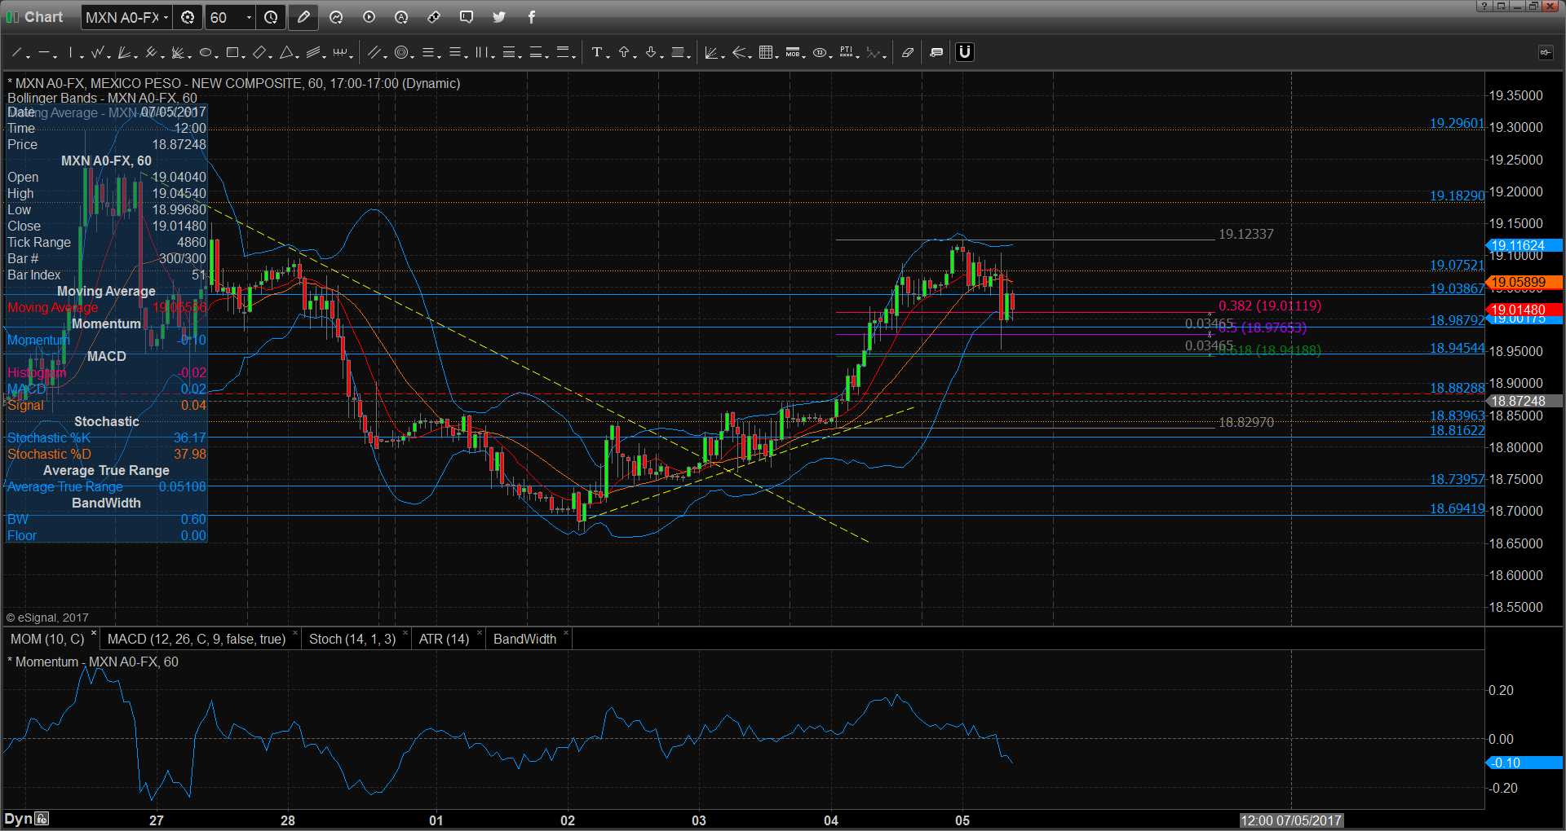1566x831 pixels.
Task: Switch to the MOM (10, C) tab
Action: tap(47, 640)
